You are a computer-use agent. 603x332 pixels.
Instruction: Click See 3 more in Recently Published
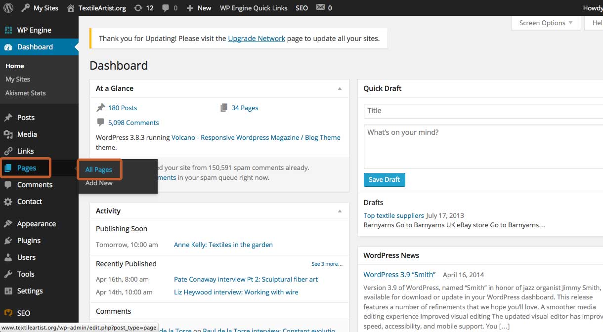(327, 264)
